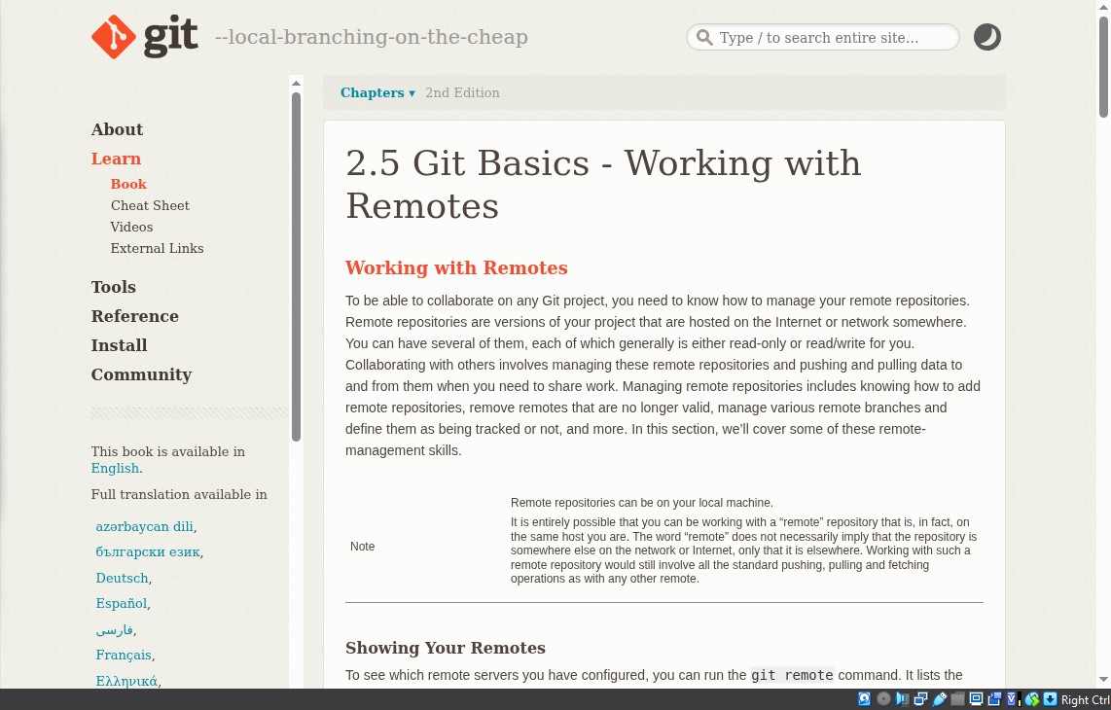Click the git wordmark text logo

pyautogui.click(x=171, y=37)
